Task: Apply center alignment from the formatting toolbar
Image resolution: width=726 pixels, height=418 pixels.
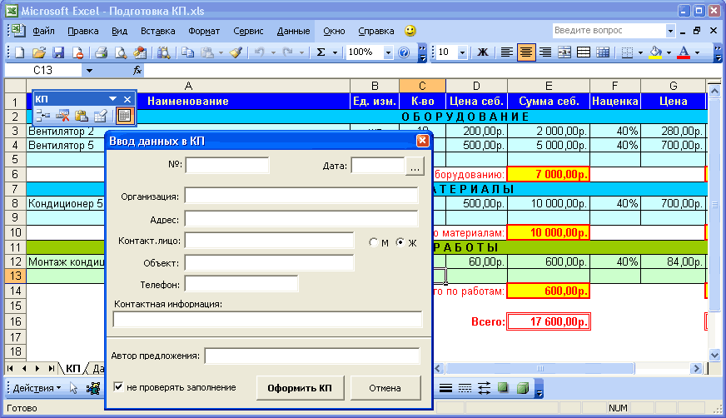Action: coord(525,52)
